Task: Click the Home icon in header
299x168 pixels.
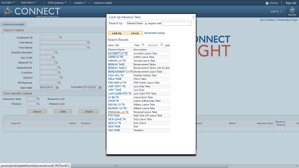Action: (267, 3)
